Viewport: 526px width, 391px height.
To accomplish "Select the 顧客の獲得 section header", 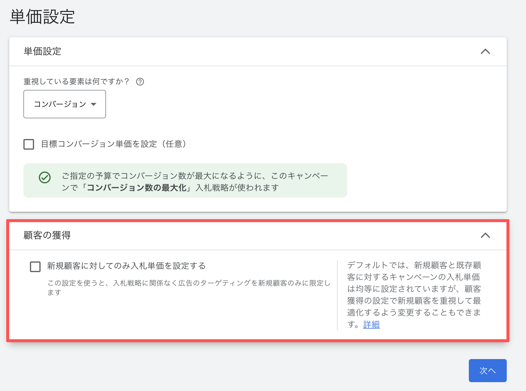I will click(46, 236).
